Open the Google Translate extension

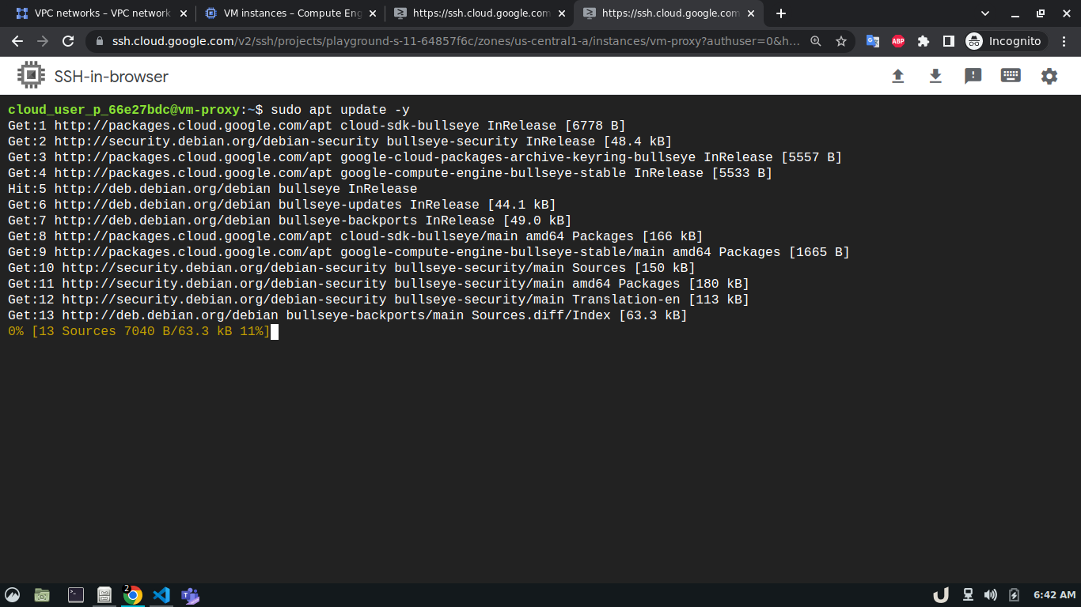pos(873,41)
